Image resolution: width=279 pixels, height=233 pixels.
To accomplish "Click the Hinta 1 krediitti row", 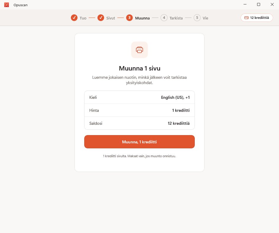I will (139, 110).
